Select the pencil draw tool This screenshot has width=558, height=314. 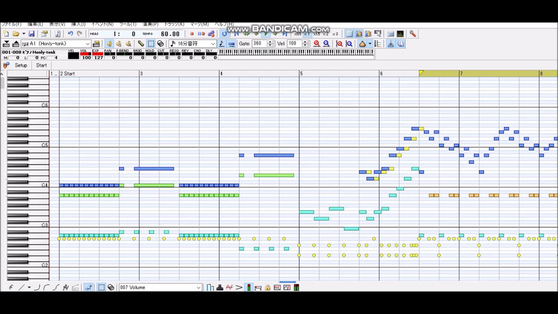[141, 44]
